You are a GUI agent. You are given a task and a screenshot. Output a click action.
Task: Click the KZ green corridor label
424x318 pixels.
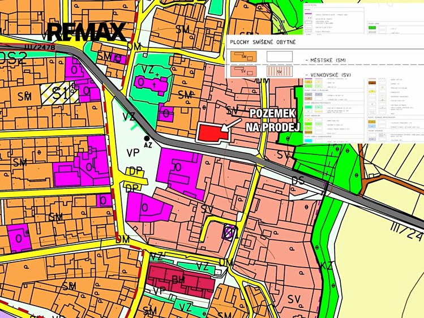[x=327, y=265]
